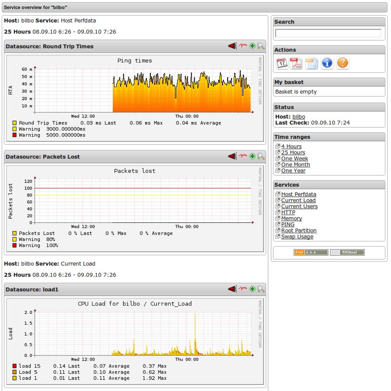
Task: Open help via the orange question mark icon
Action: click(342, 62)
